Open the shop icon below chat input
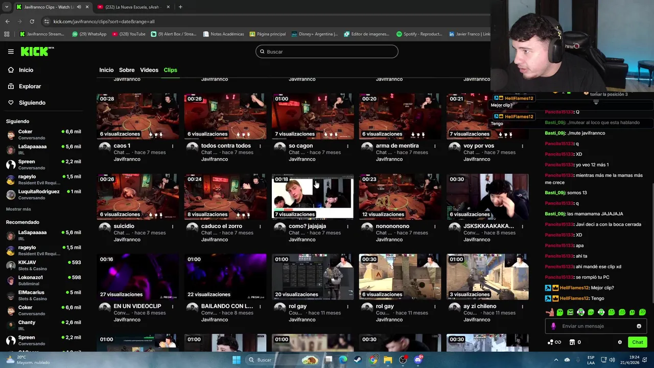The image size is (654, 368). [572, 342]
